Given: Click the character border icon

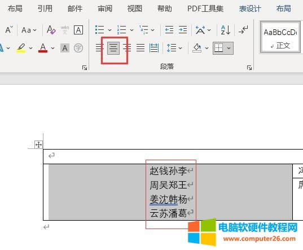Looking at the screenshot, I should (x=78, y=30).
